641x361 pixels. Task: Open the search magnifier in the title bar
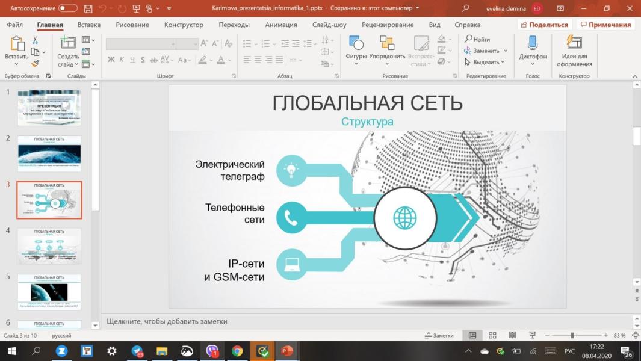465,8
